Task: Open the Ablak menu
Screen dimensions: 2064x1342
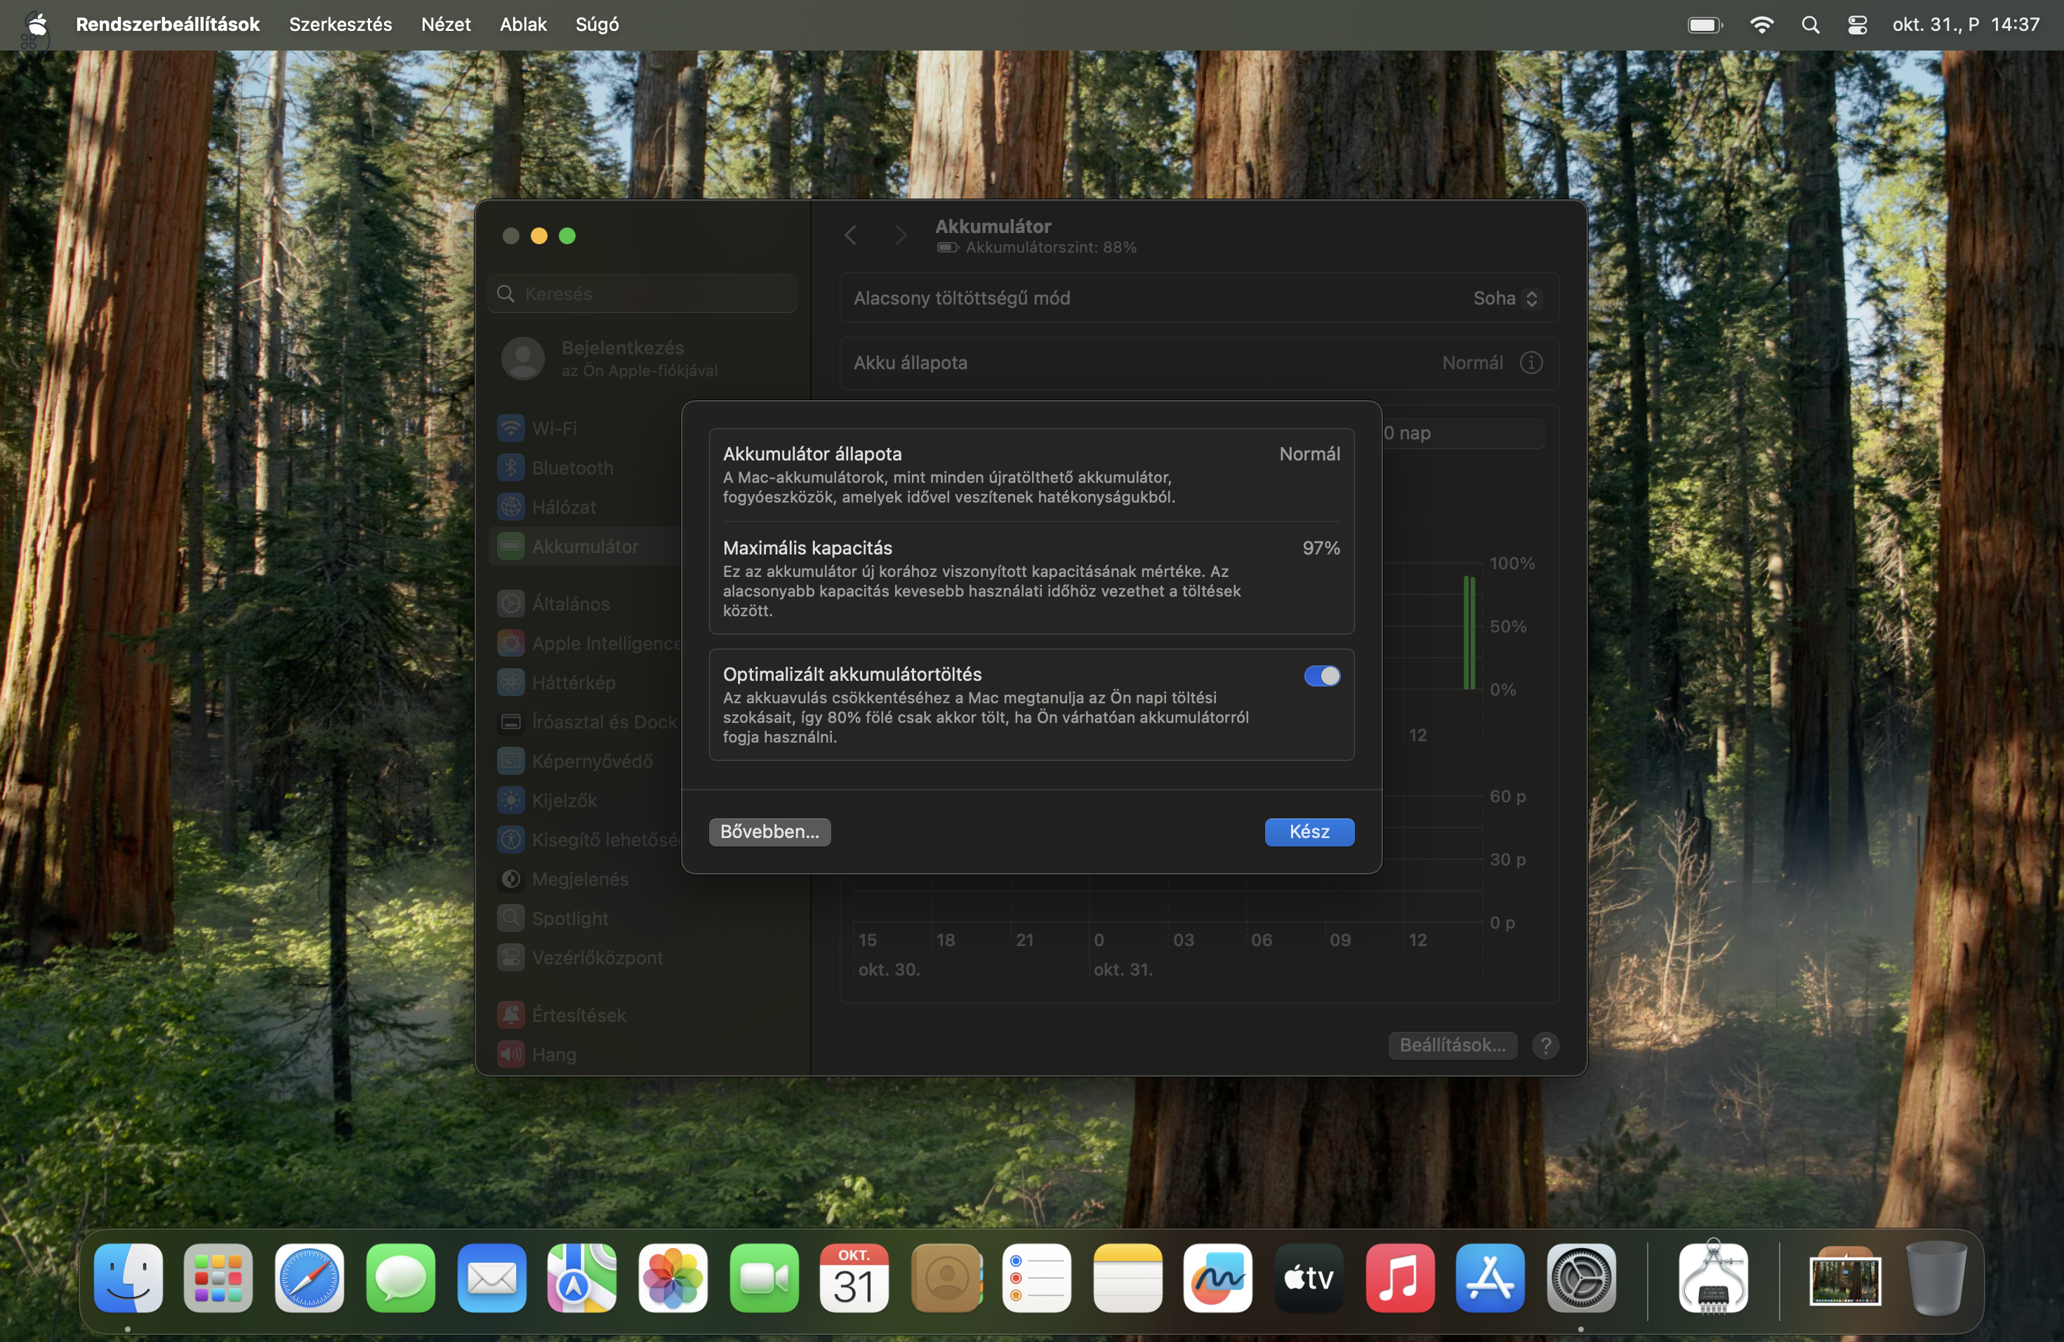Action: 523,25
